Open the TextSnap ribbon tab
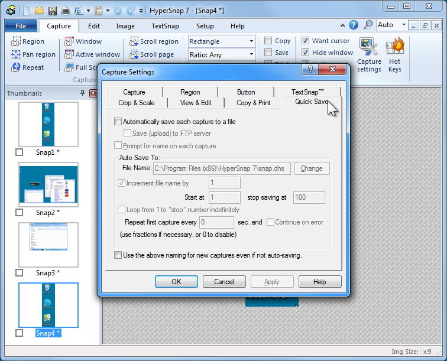447x361 pixels. click(166, 26)
